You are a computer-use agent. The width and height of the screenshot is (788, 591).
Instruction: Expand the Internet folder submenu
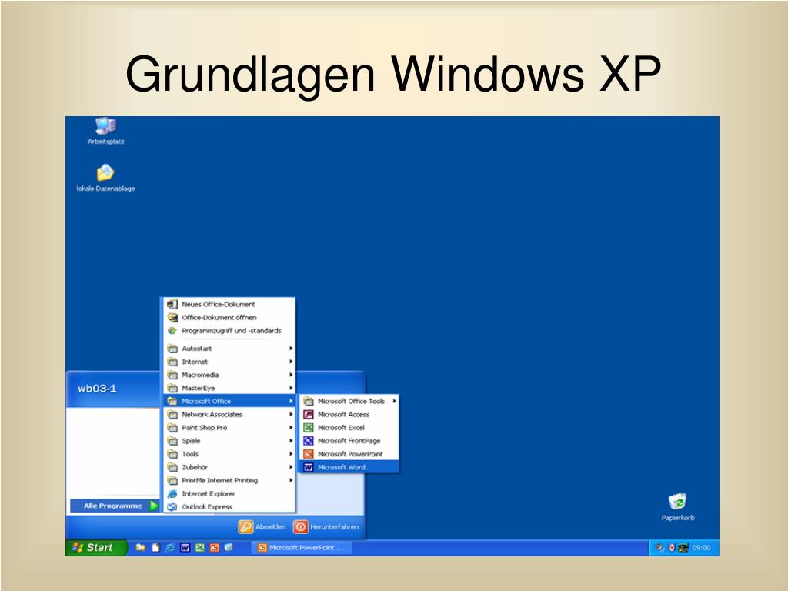tap(230, 362)
